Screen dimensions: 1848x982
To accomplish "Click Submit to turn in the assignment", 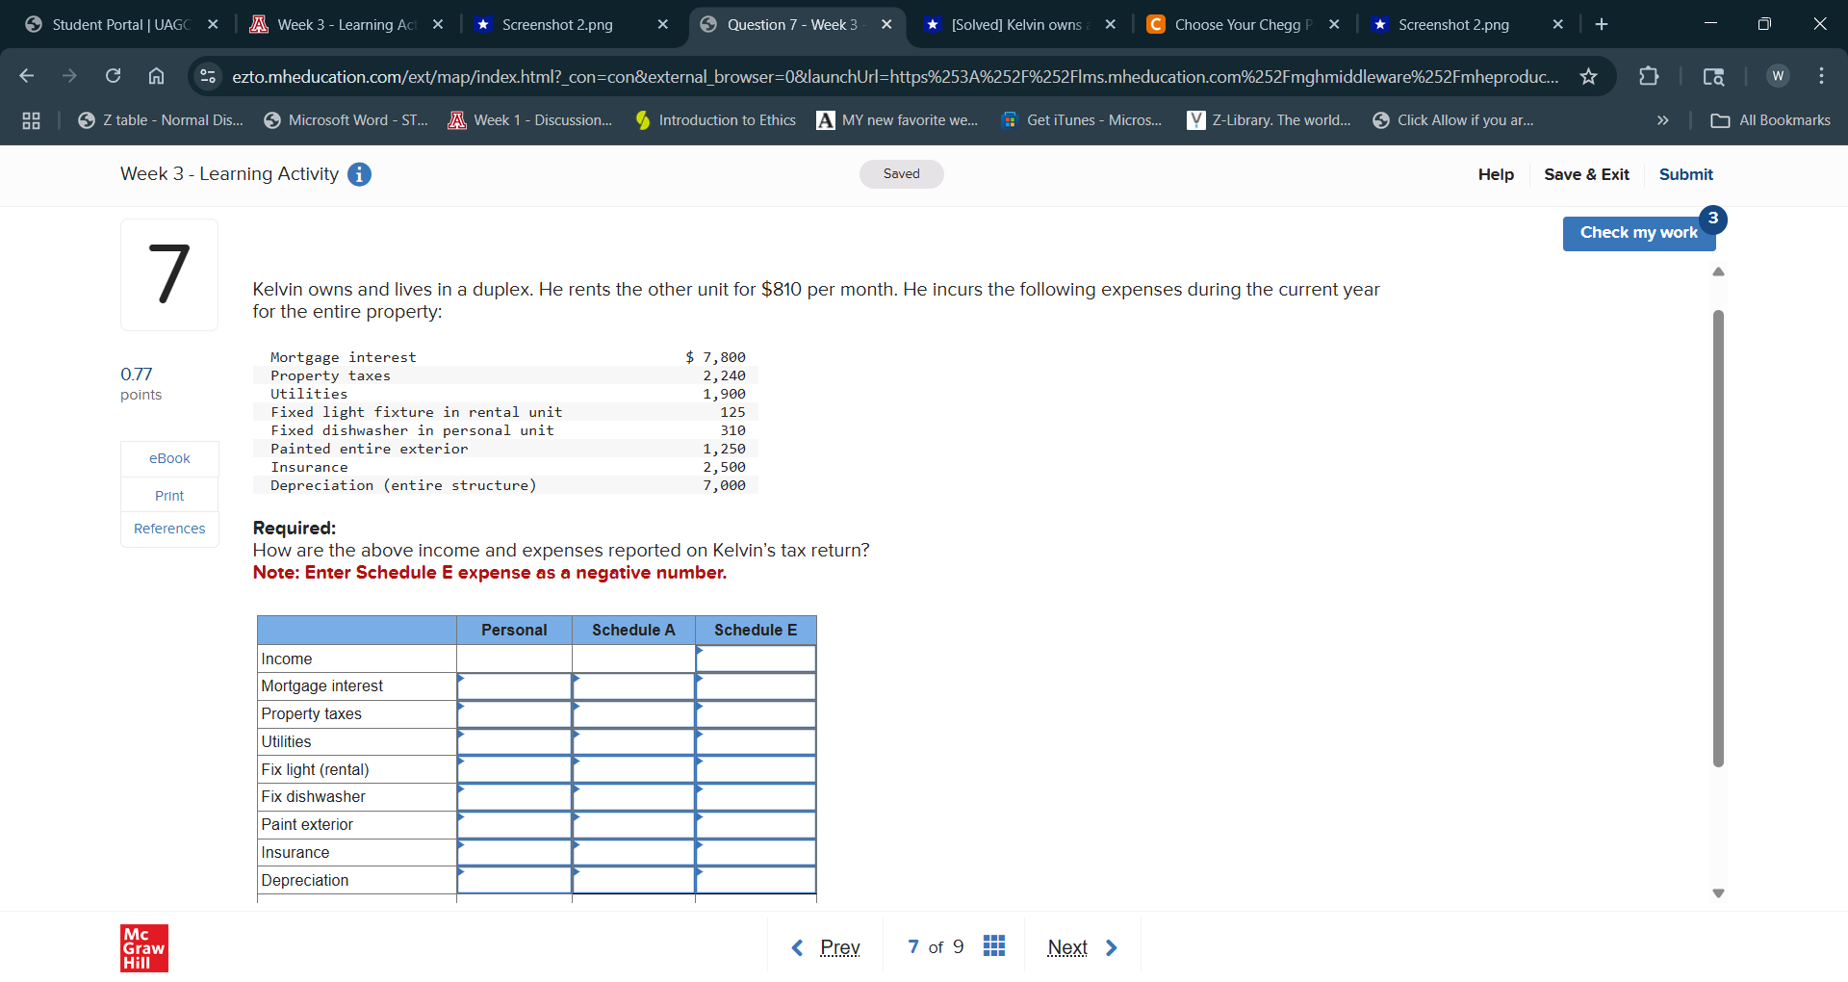I will [1685, 174].
